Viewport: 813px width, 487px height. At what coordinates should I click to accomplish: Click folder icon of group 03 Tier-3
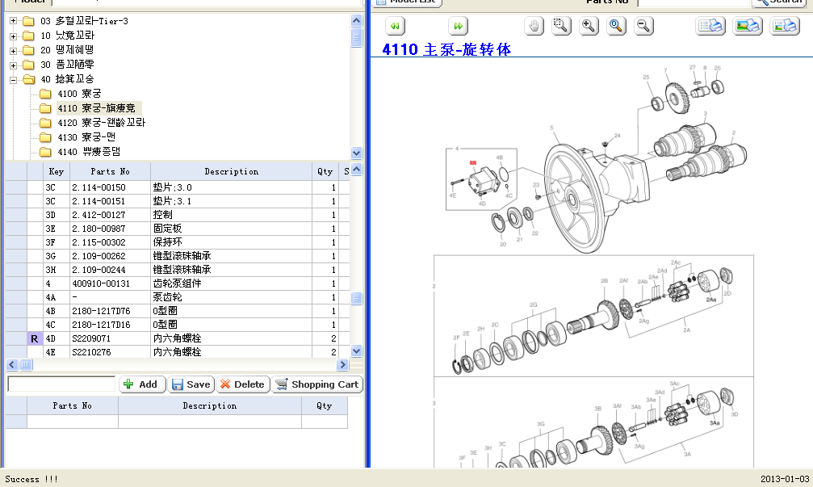29,21
